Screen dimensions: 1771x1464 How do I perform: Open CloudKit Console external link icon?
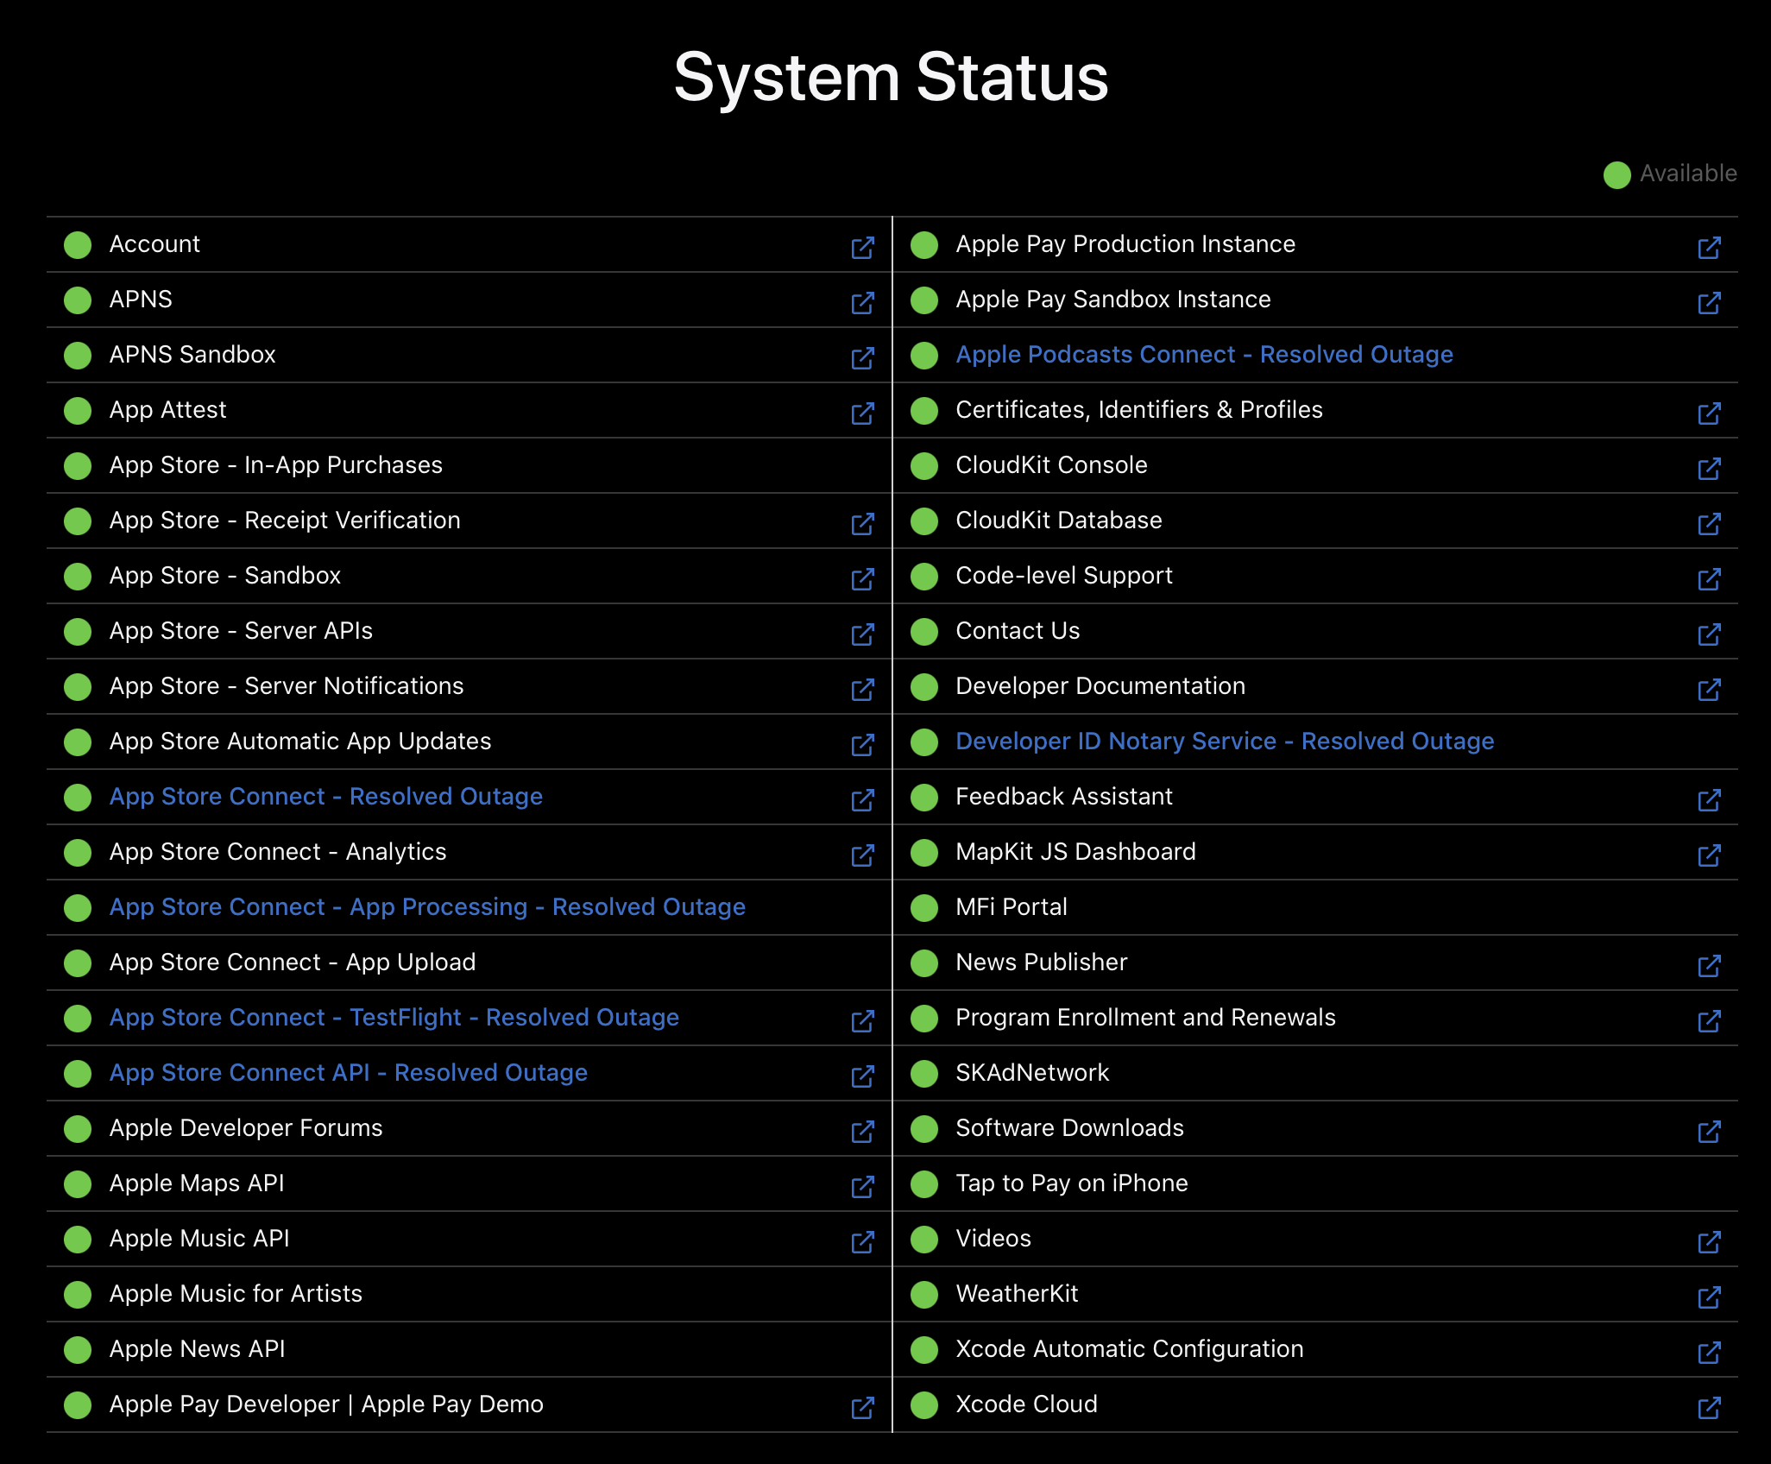point(1709,469)
